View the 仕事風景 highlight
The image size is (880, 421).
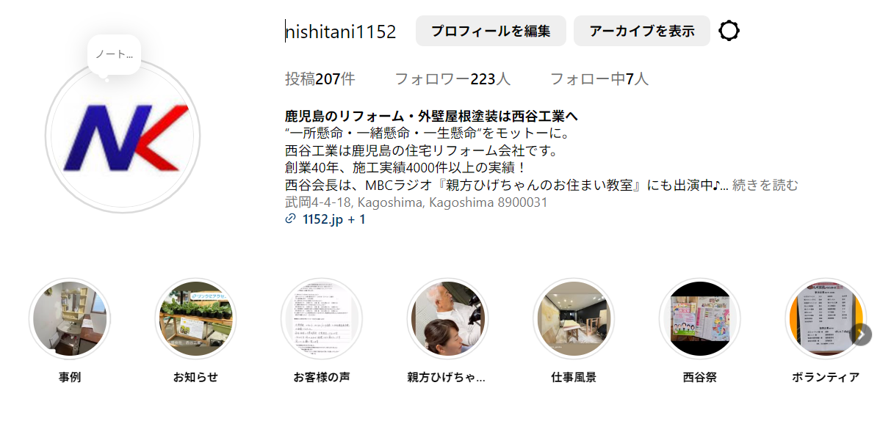coord(574,320)
